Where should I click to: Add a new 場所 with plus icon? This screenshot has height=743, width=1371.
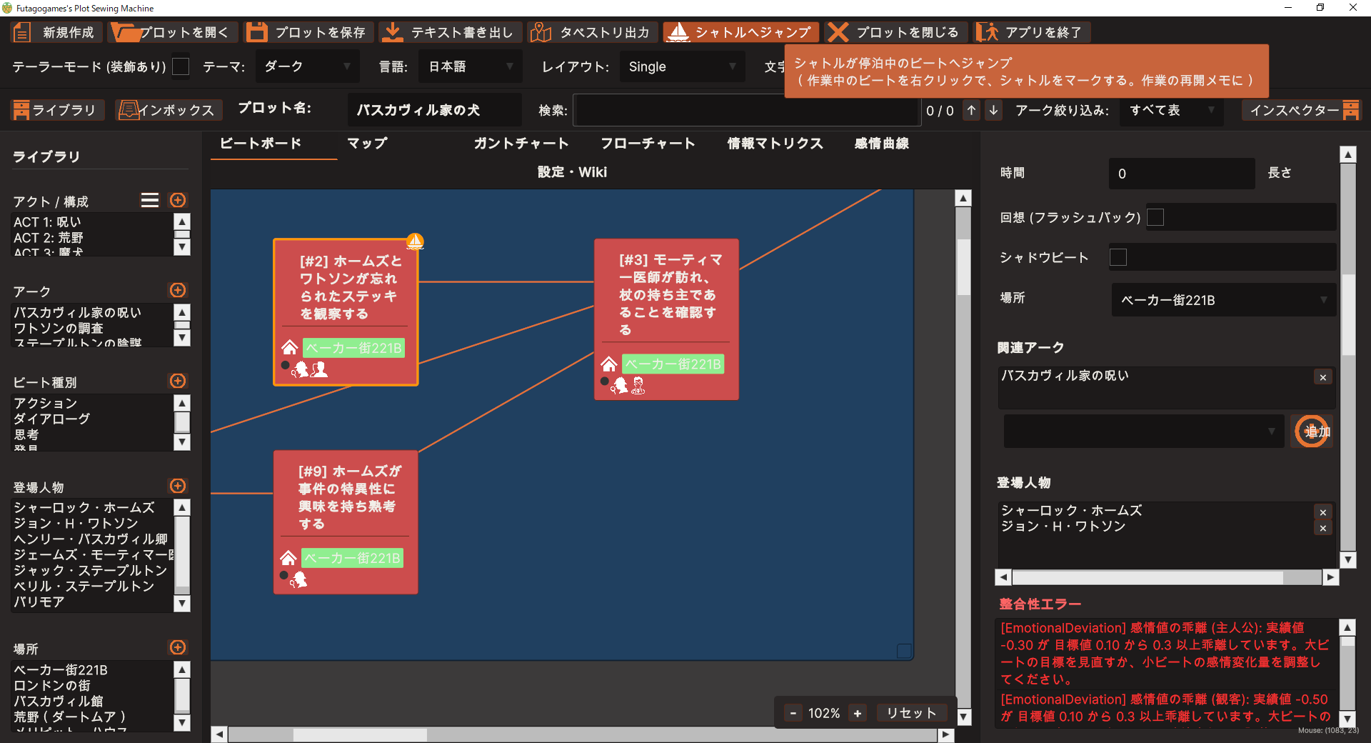(x=178, y=647)
